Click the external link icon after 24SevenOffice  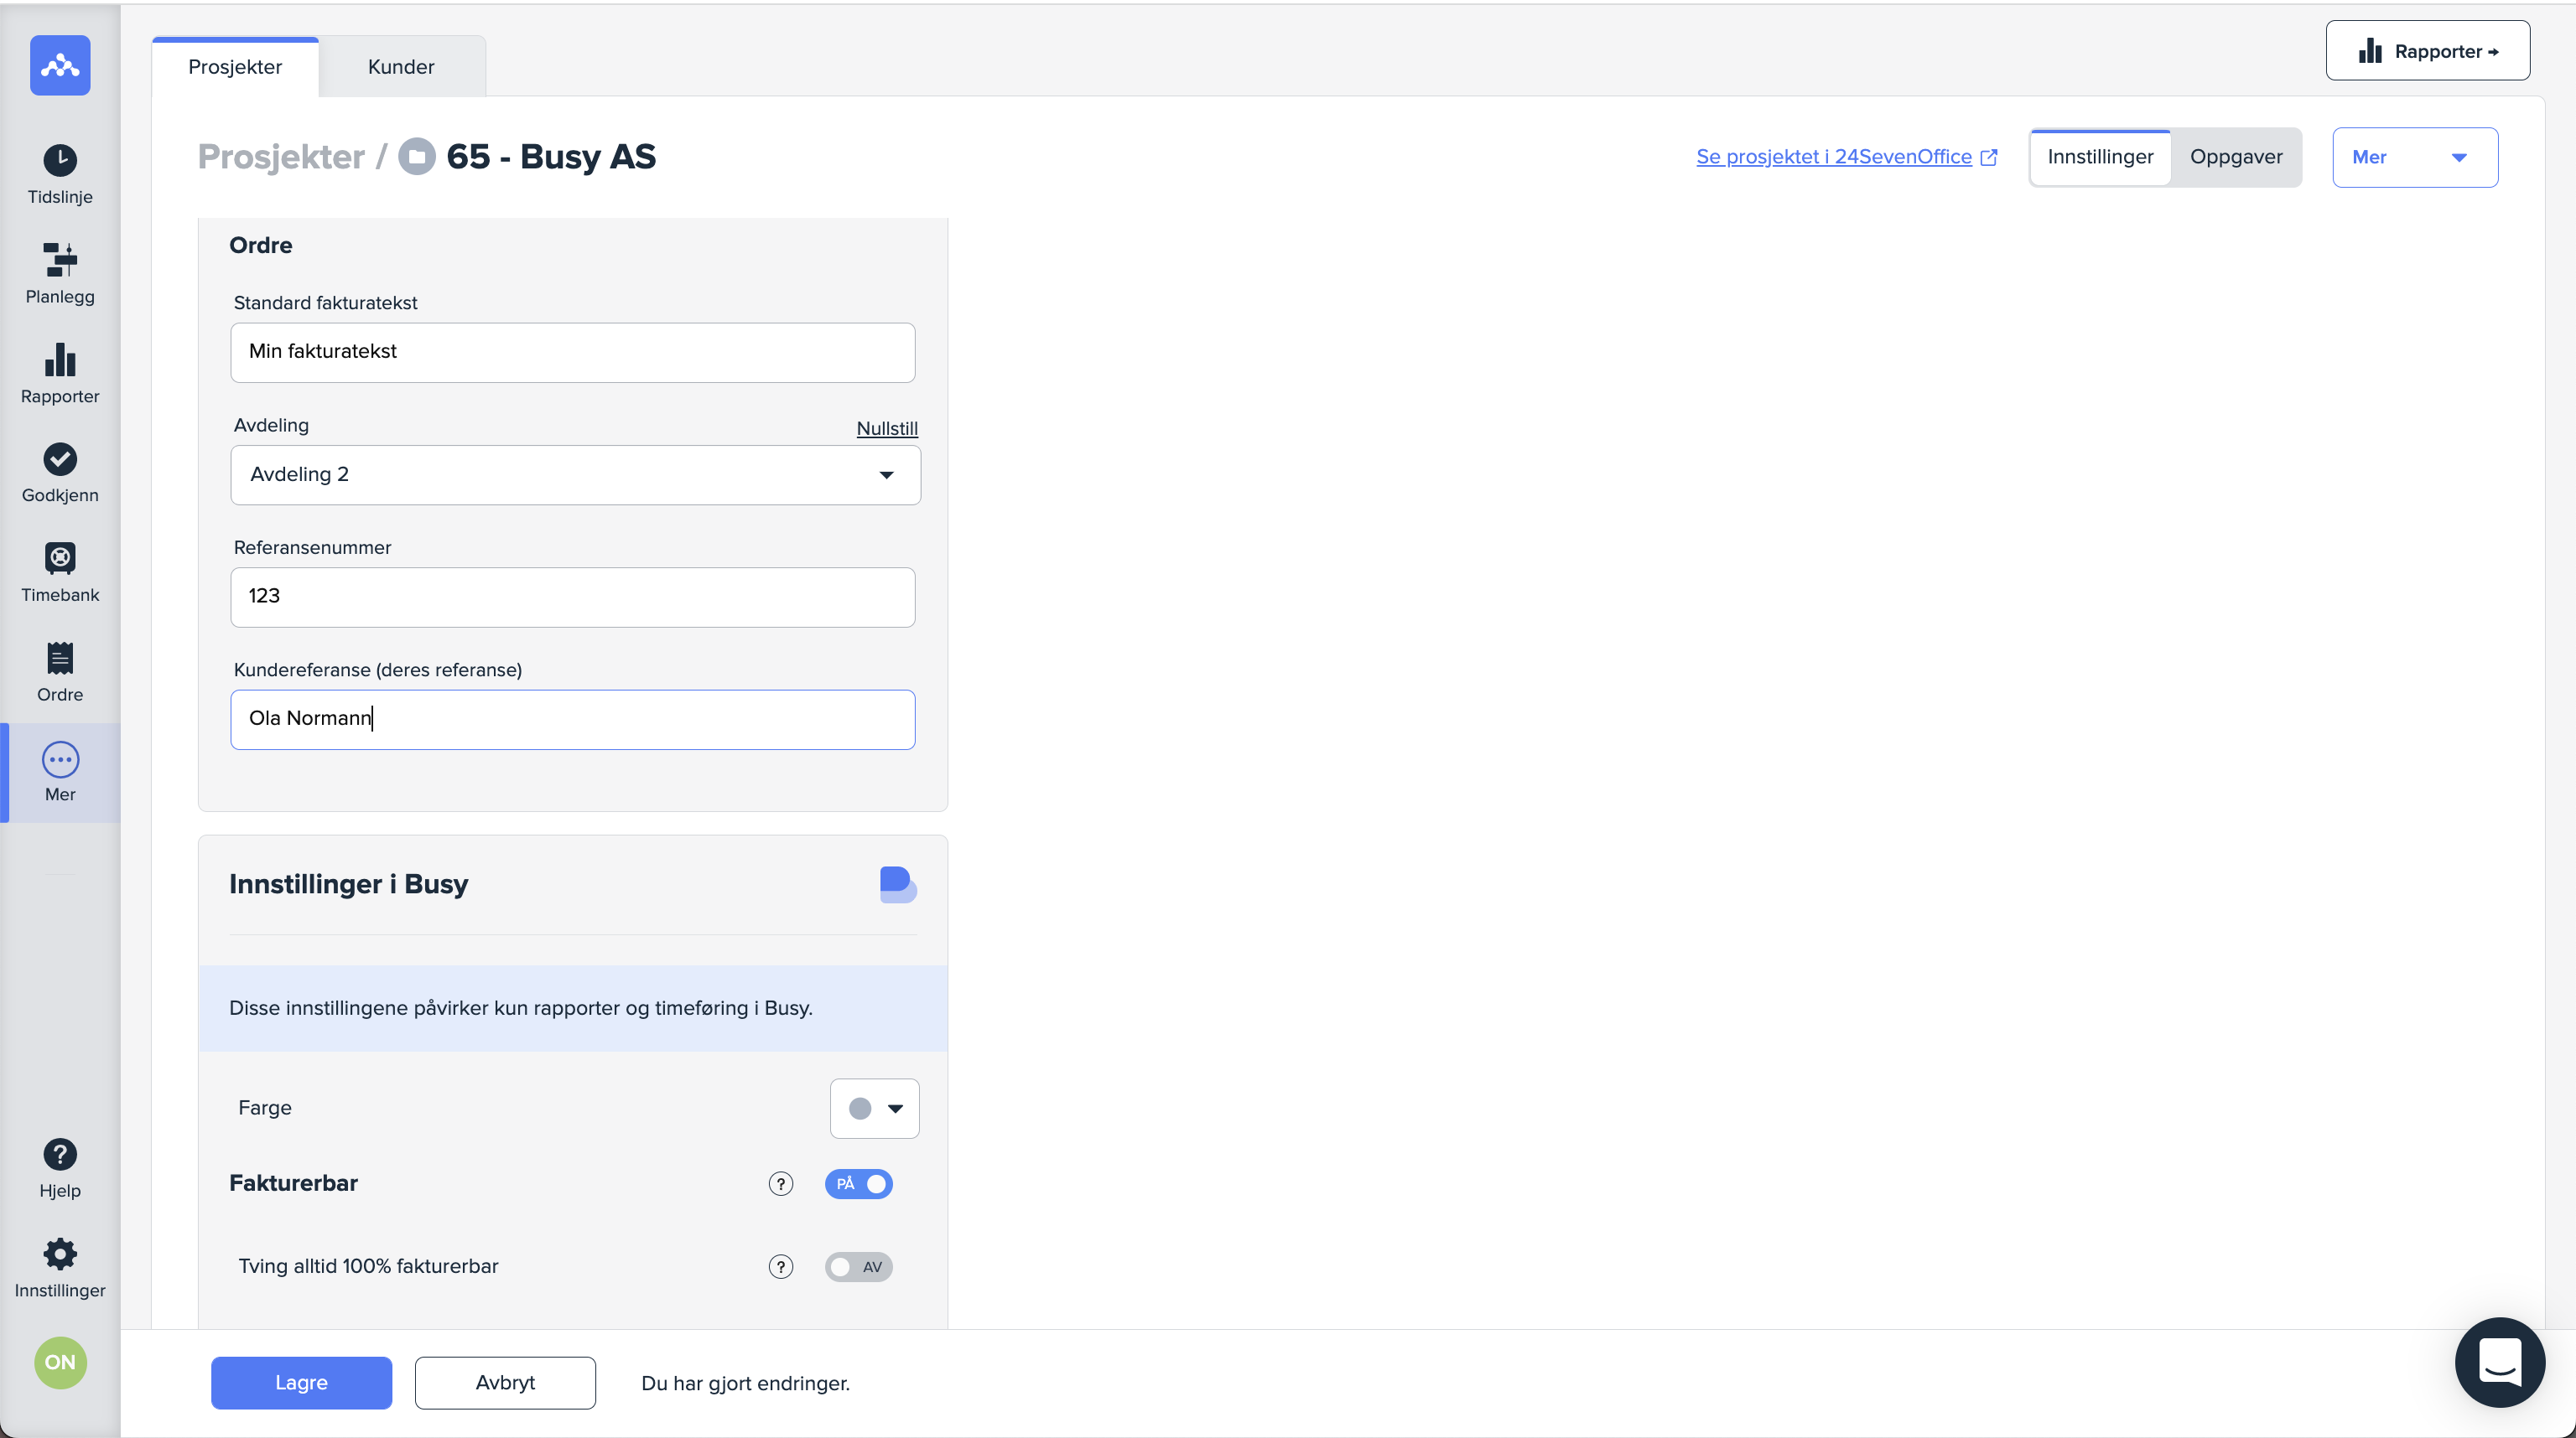tap(1989, 157)
